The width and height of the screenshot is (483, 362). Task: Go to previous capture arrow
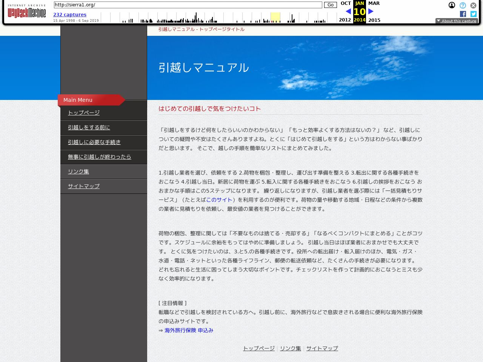coord(348,11)
